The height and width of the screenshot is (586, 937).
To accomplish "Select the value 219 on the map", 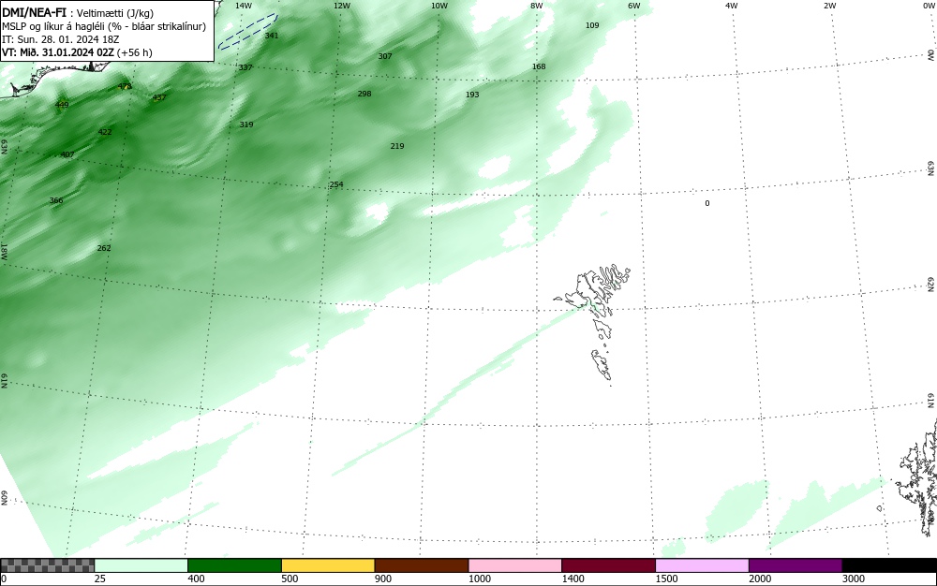I will coord(396,146).
